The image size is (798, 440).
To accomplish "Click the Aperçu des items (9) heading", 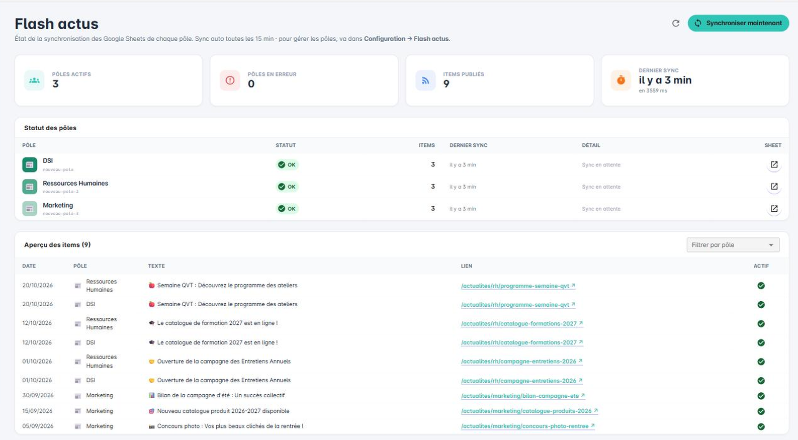I will coord(57,245).
